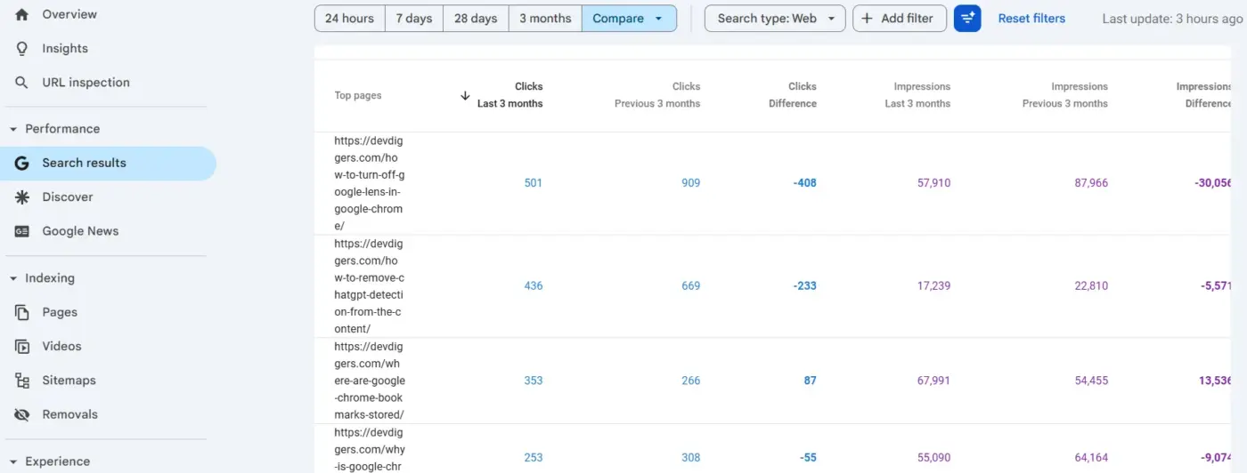The height and width of the screenshot is (473, 1247).
Task: Open Overview in the sidebar
Action: click(x=69, y=14)
